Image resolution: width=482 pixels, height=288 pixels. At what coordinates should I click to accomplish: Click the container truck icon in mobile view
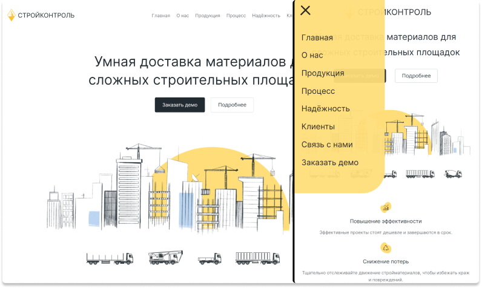tap(420, 174)
